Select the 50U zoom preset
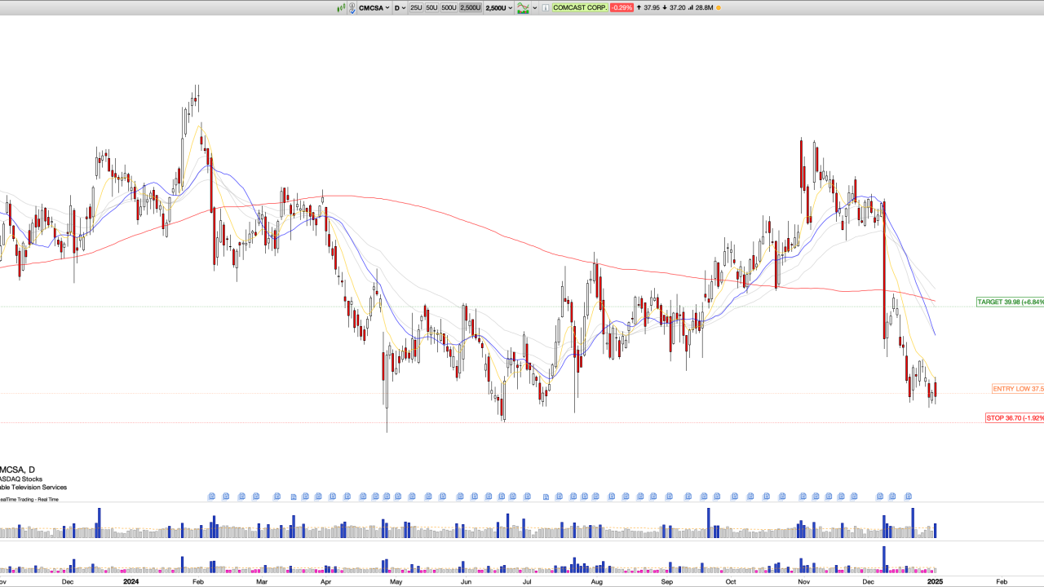The width and height of the screenshot is (1044, 587). [431, 7]
